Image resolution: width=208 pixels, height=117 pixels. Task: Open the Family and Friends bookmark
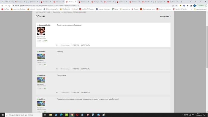pyautogui.click(x=180, y=9)
